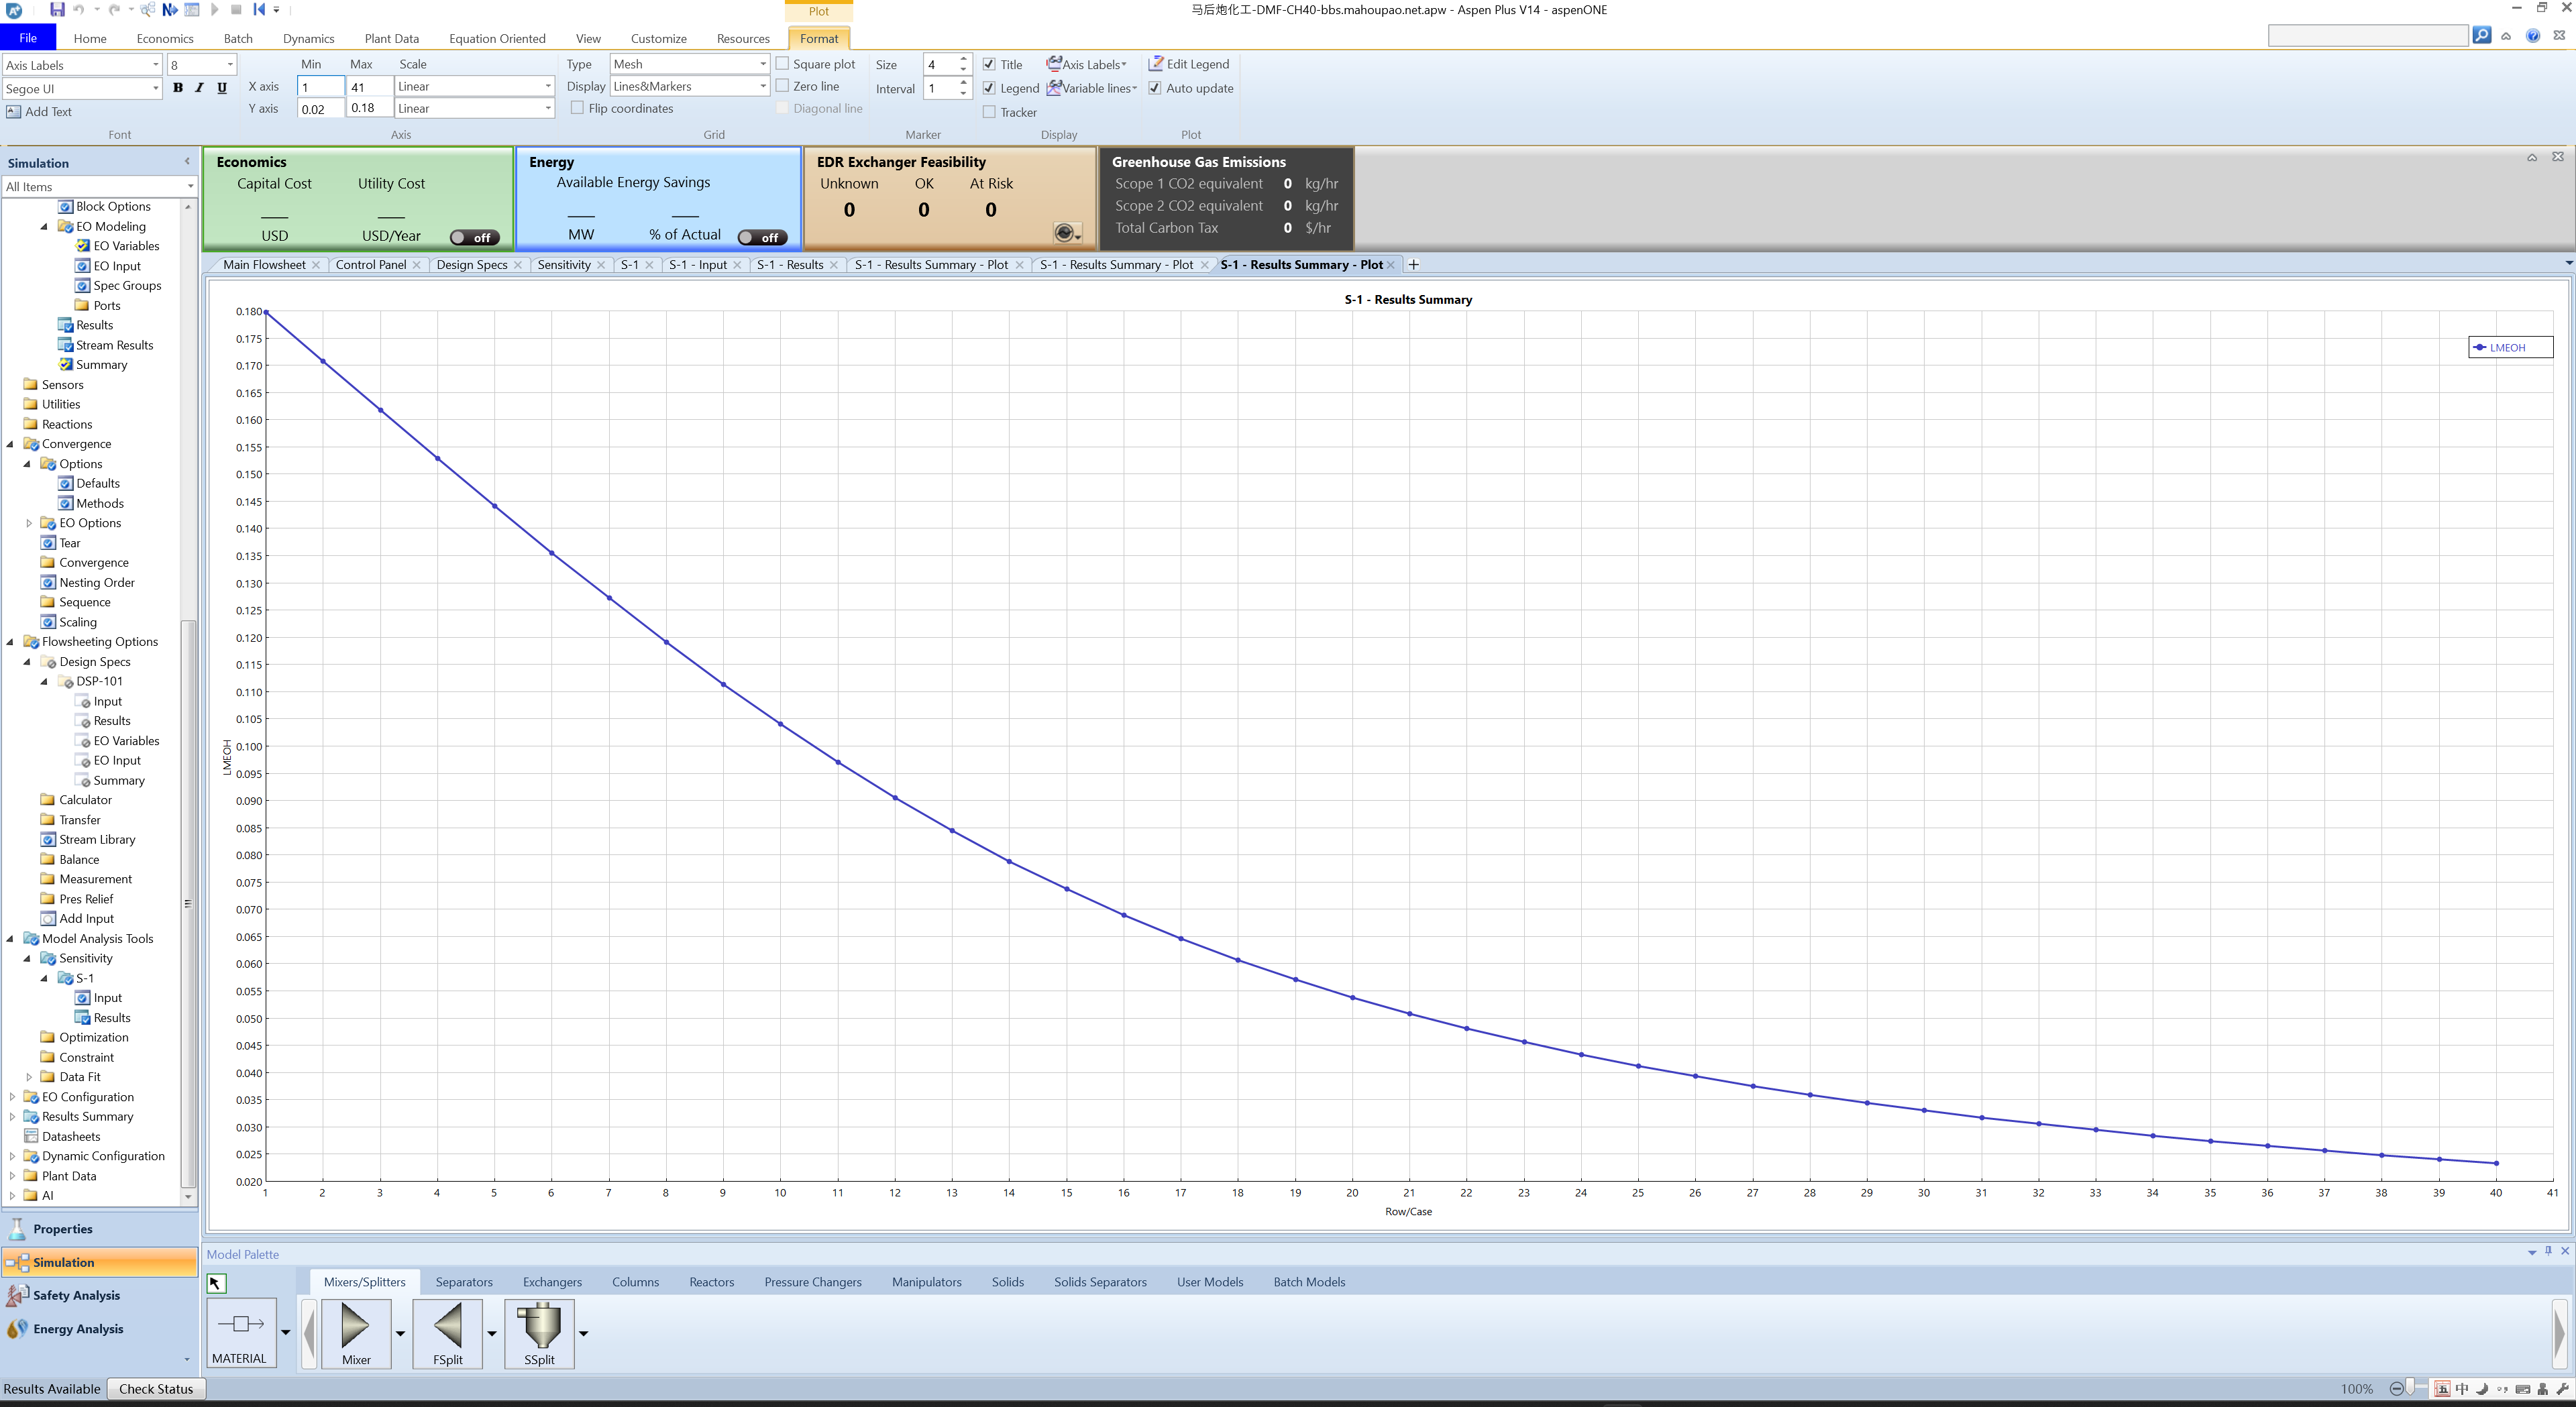This screenshot has height=1407, width=2576.
Task: Open the blue File menu button
Action: tap(28, 38)
